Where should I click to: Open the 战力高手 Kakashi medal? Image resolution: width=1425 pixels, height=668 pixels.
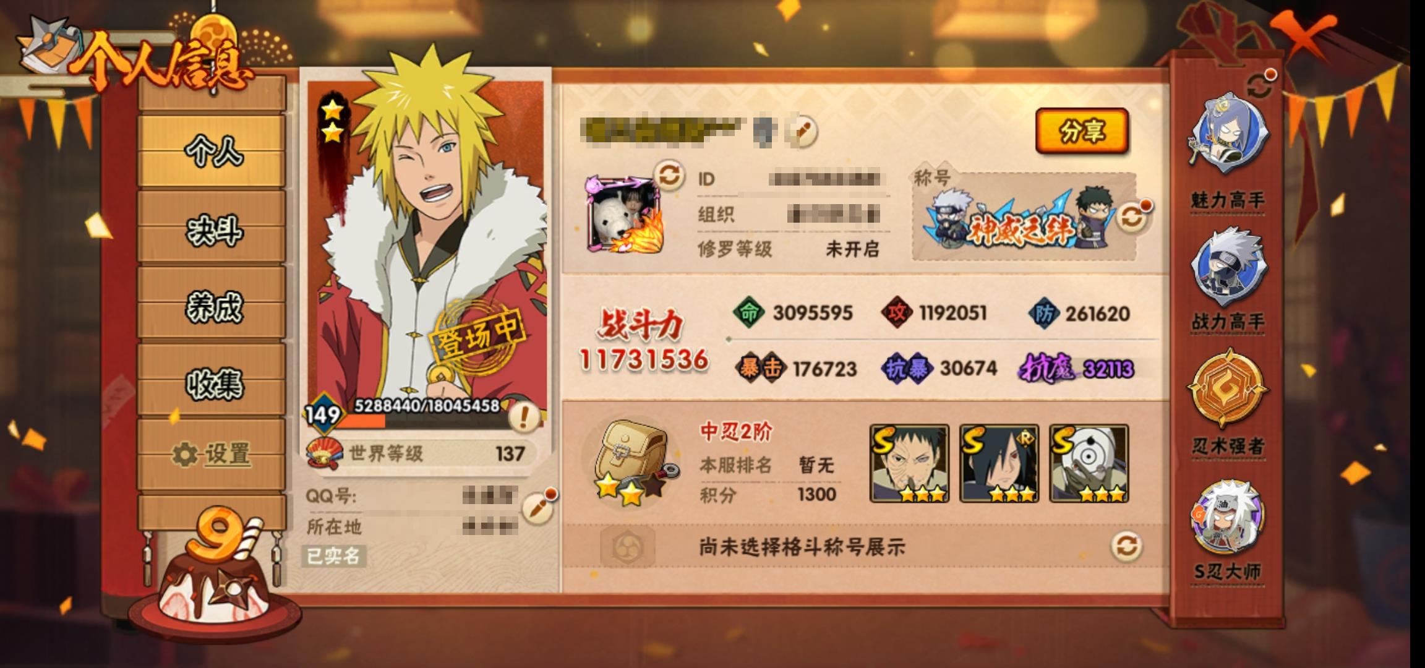coord(1228,276)
